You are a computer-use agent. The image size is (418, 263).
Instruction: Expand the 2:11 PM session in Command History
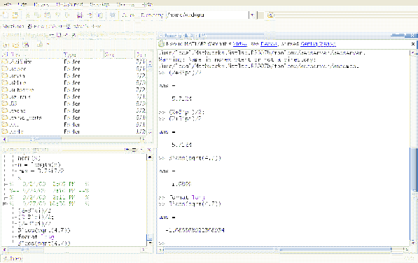point(6,198)
